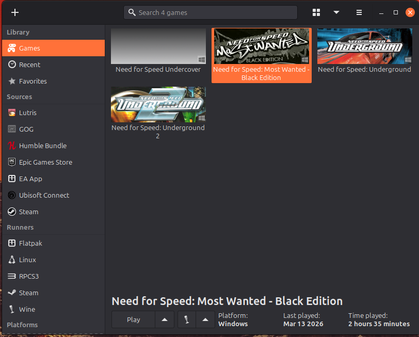Screen dimensions: 419x337
Task: Select Humble Bundle source
Action: (x=42, y=146)
